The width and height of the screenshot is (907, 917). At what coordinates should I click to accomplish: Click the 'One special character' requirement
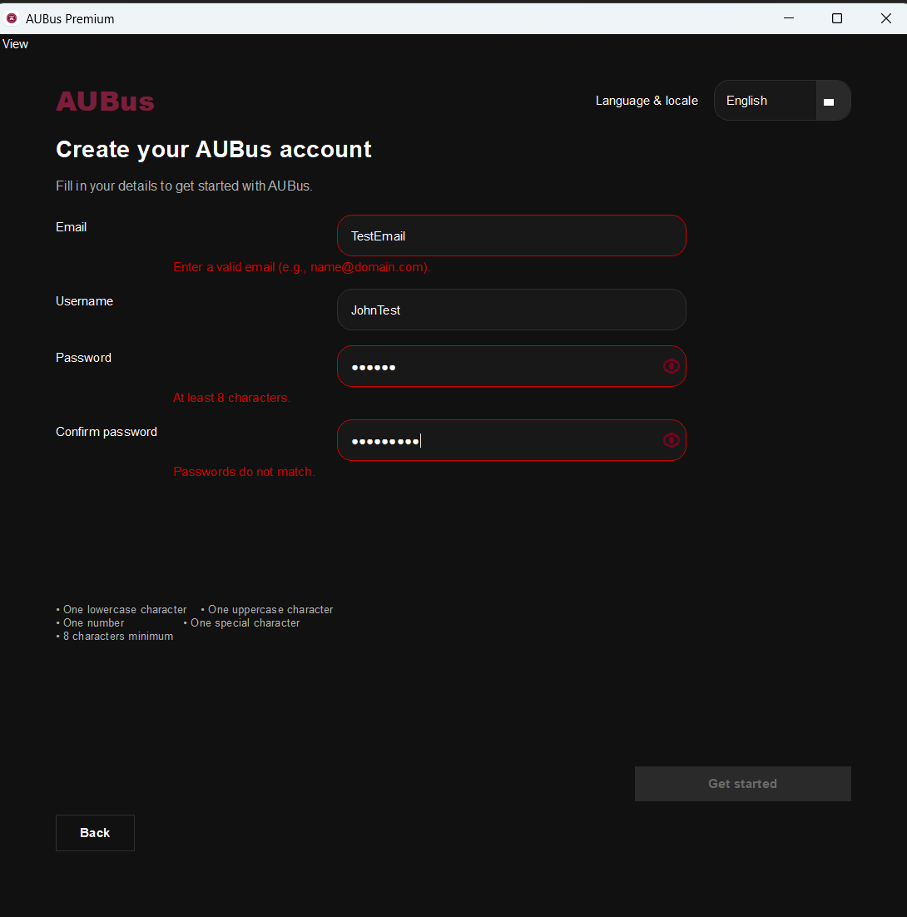[241, 622]
